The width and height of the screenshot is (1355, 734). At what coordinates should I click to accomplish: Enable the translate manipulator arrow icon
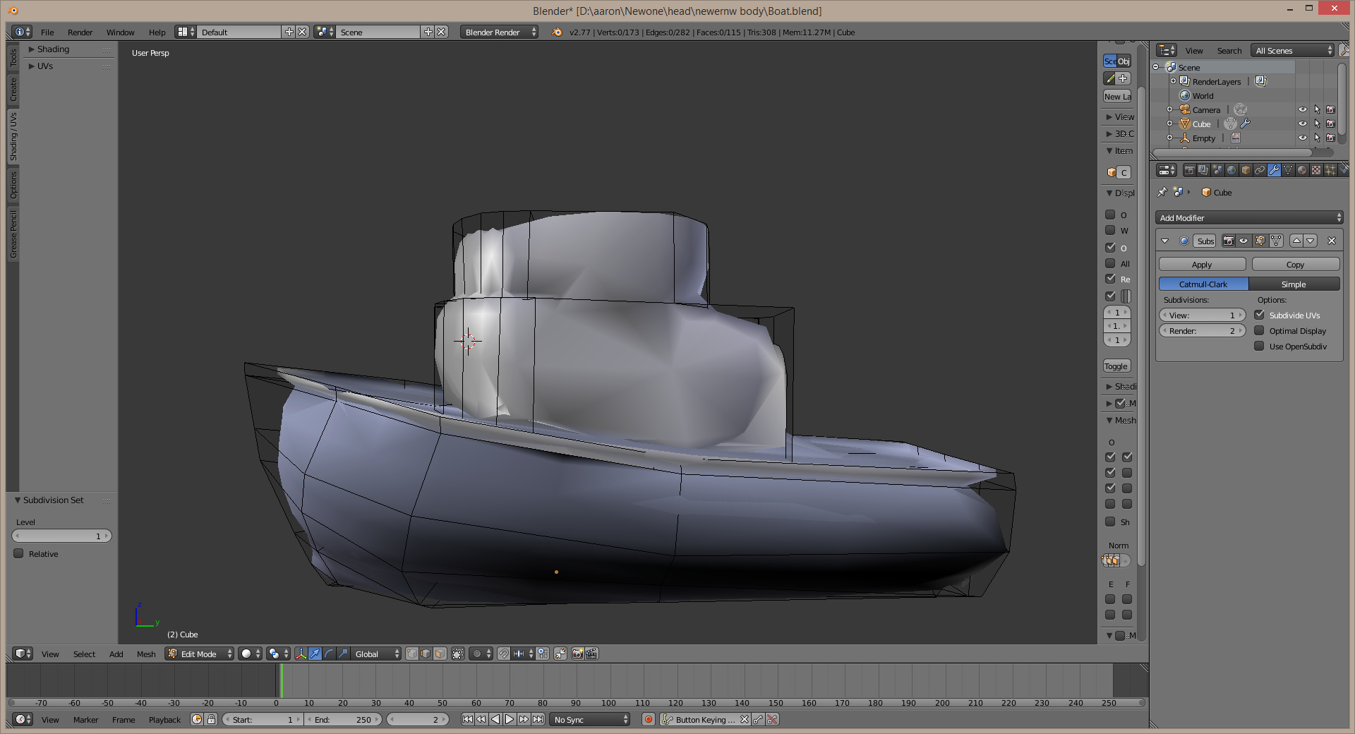pos(315,654)
